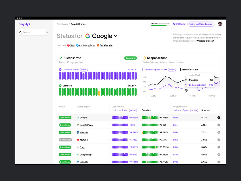
Task: Open the Google search engine link
Action: [x=83, y=118]
